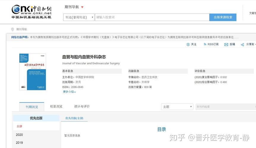256x148 pixels.
Task: Focus the 本刊内检索 input field
Action: click(x=226, y=107)
